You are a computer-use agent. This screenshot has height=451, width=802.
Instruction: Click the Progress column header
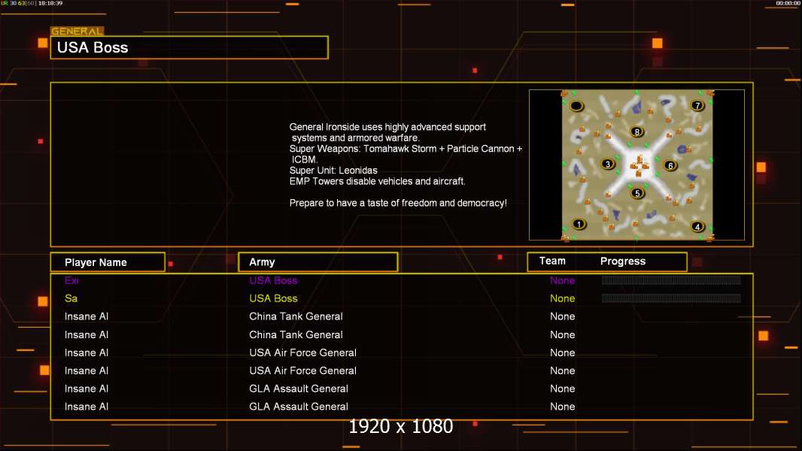click(622, 261)
